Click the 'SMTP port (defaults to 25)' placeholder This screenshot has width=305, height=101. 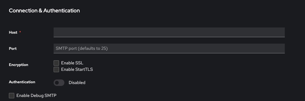[82, 48]
